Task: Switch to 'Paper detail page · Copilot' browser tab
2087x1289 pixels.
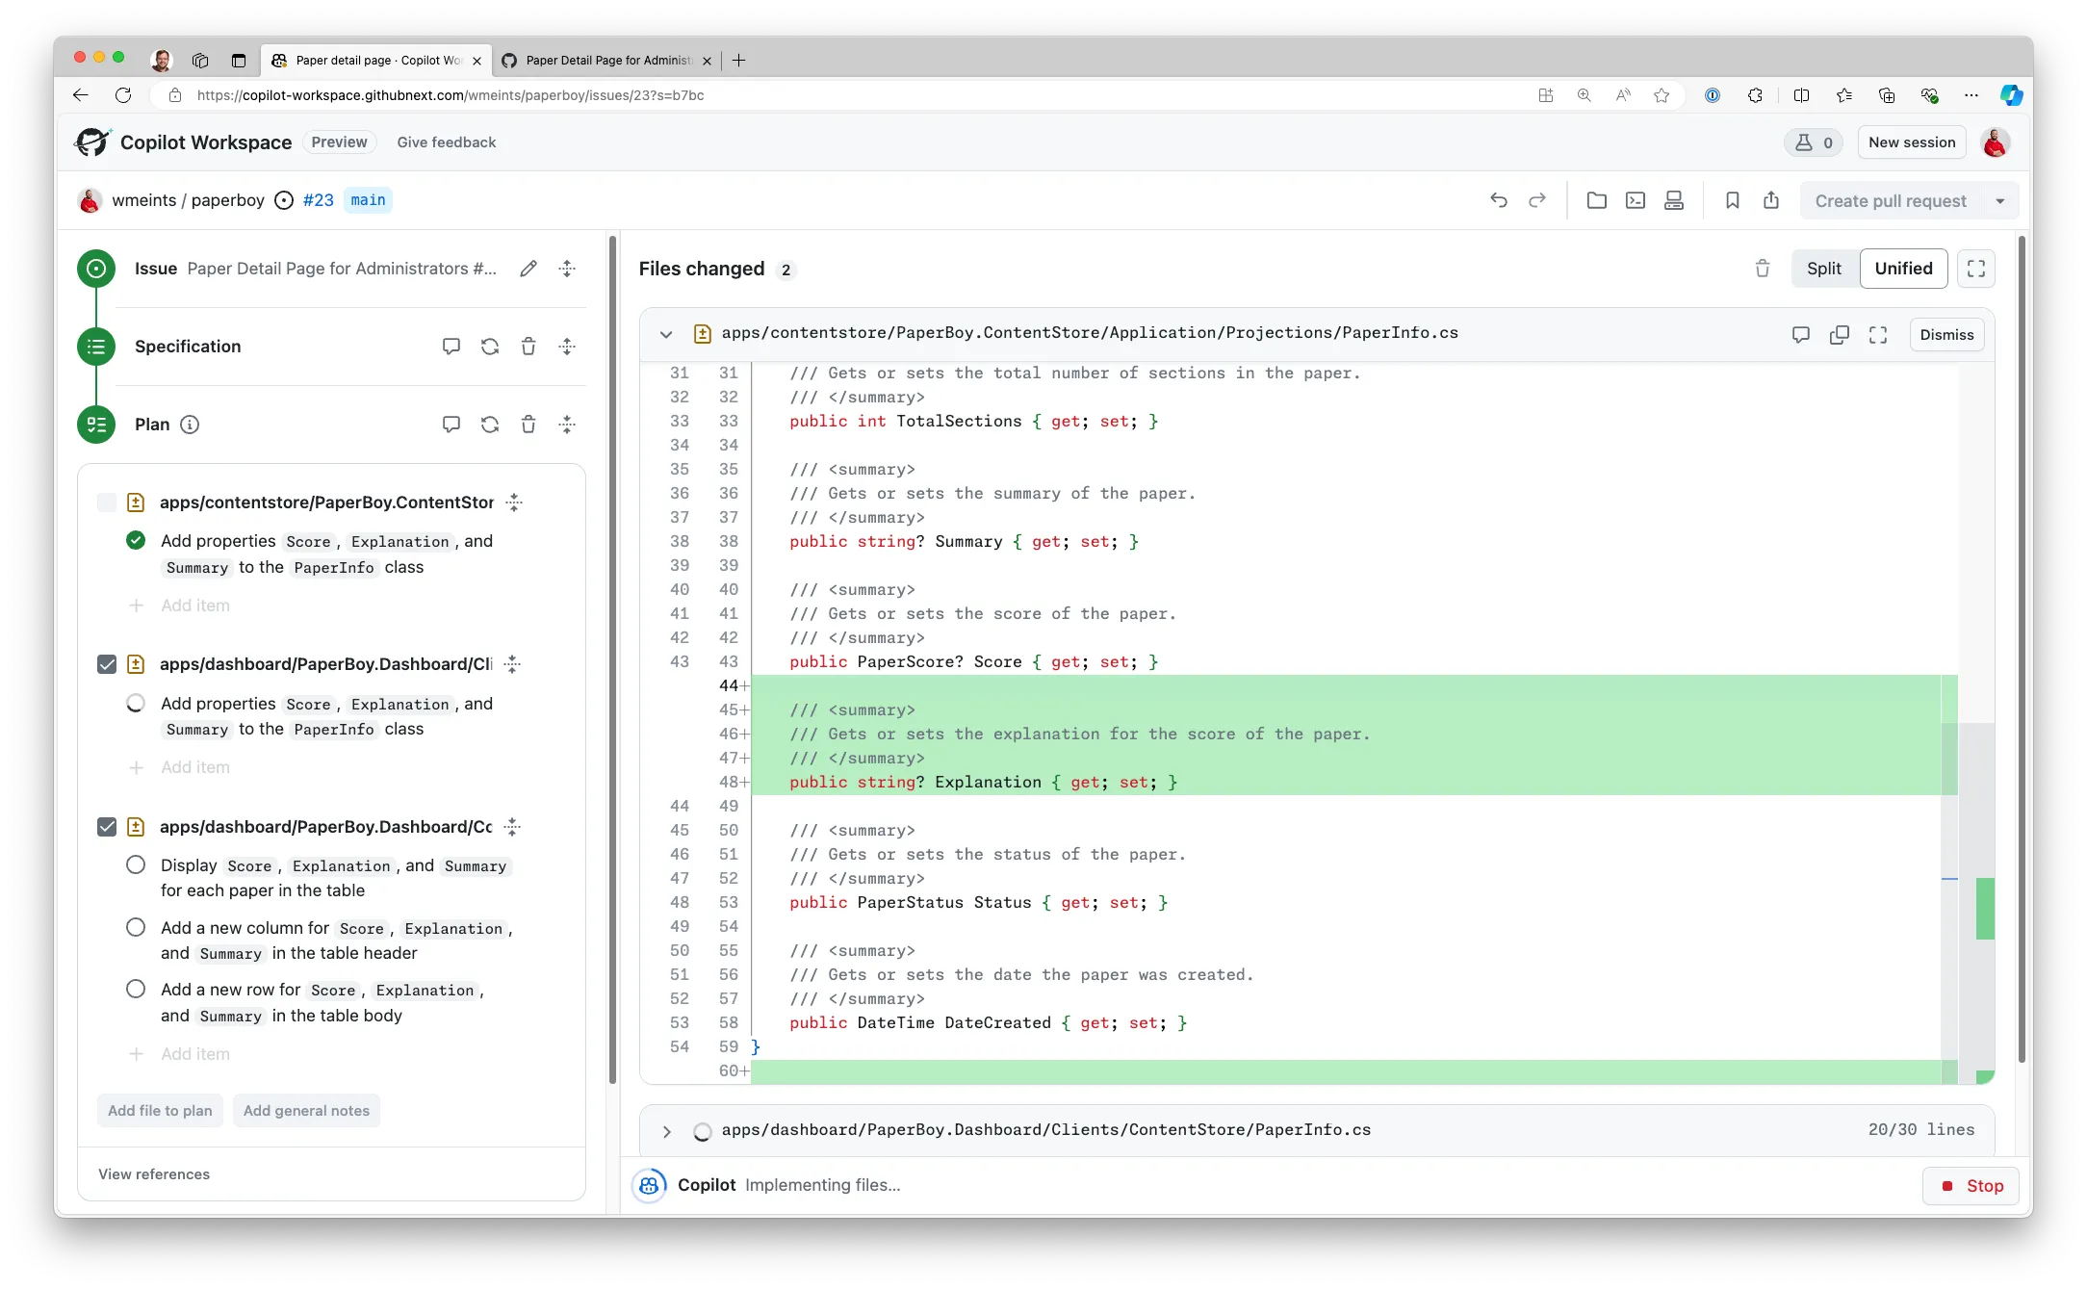Action: tap(376, 61)
